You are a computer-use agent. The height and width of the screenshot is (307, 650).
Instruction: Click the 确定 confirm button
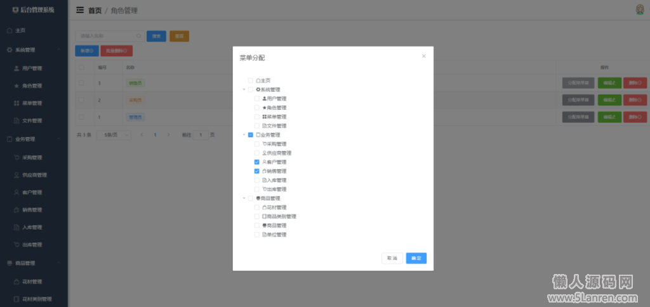[416, 258]
